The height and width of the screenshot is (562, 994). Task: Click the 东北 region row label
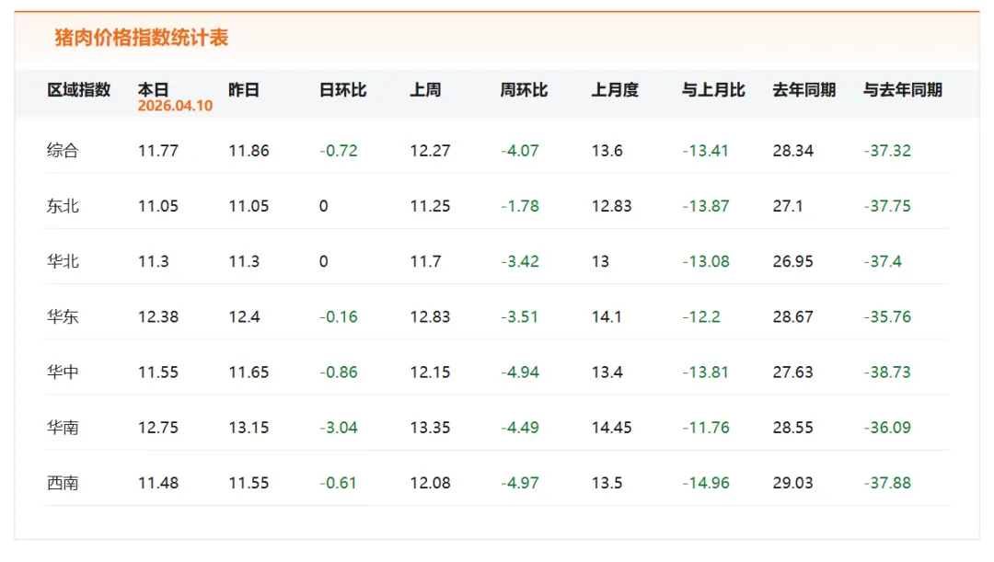(x=63, y=206)
